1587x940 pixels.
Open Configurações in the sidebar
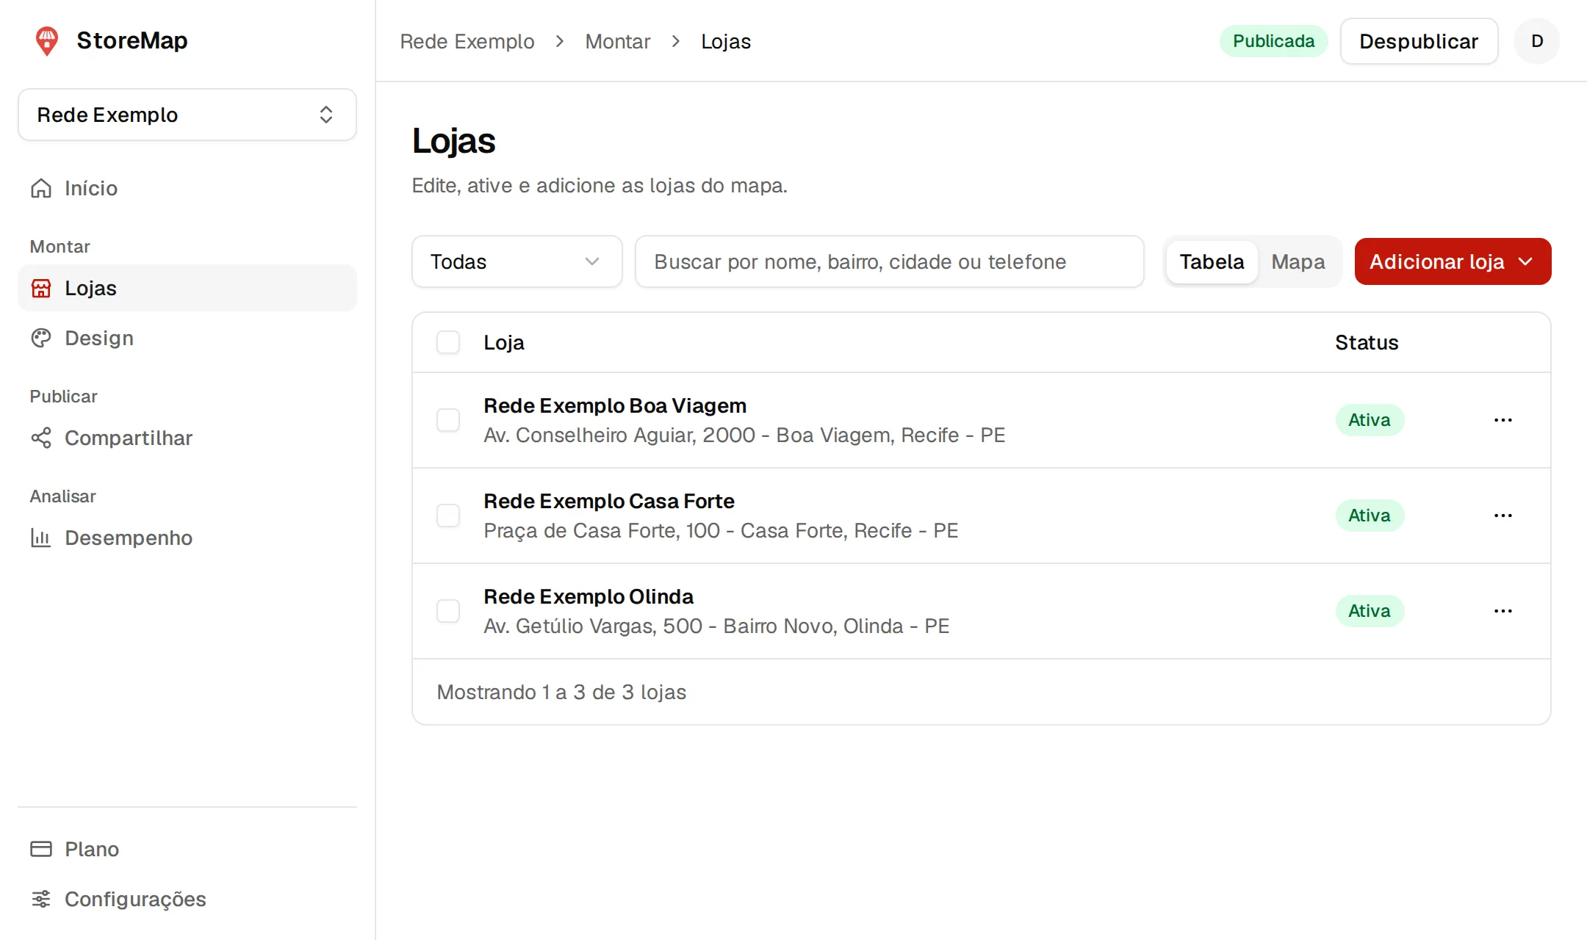[187, 899]
